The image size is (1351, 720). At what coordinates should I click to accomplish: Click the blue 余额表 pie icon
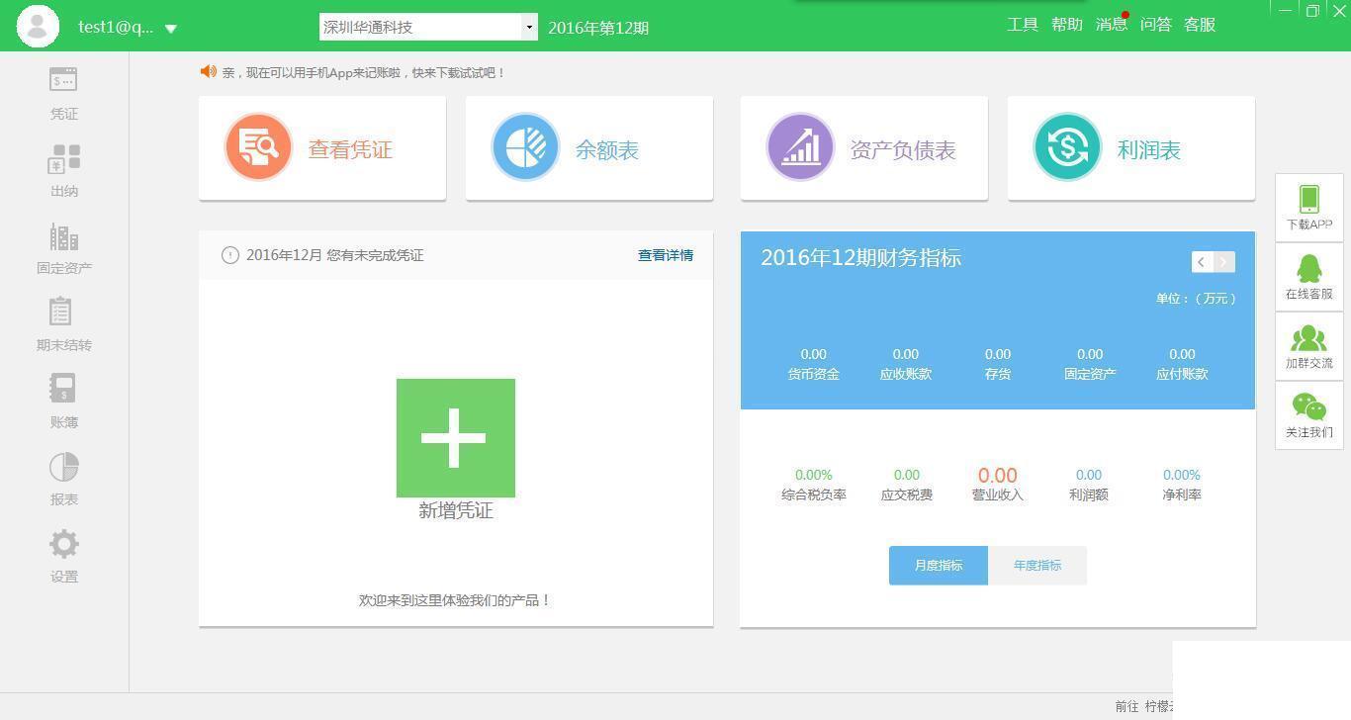[525, 147]
